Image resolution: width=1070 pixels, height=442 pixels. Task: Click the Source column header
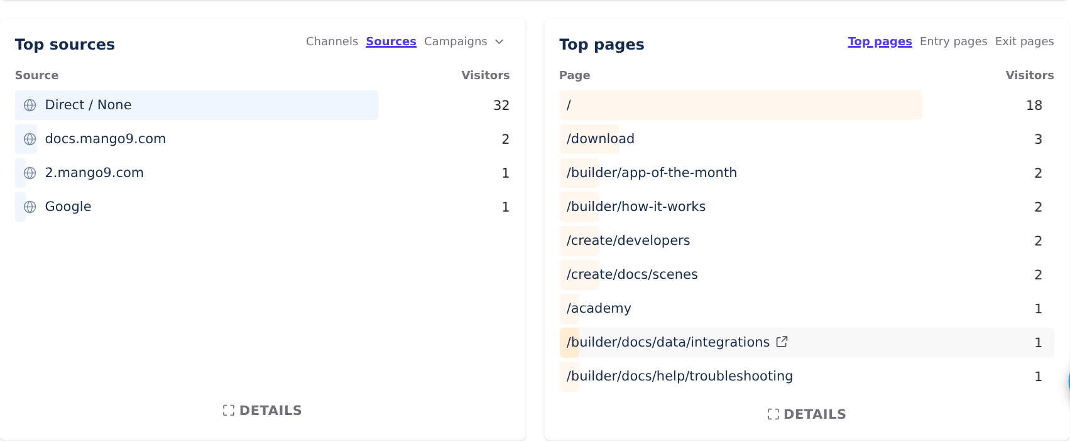36,75
